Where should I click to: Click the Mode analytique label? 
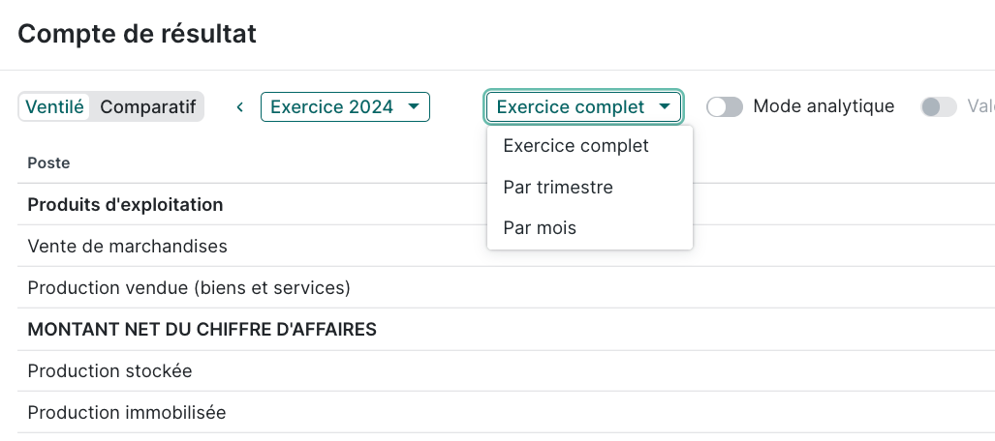(x=824, y=106)
